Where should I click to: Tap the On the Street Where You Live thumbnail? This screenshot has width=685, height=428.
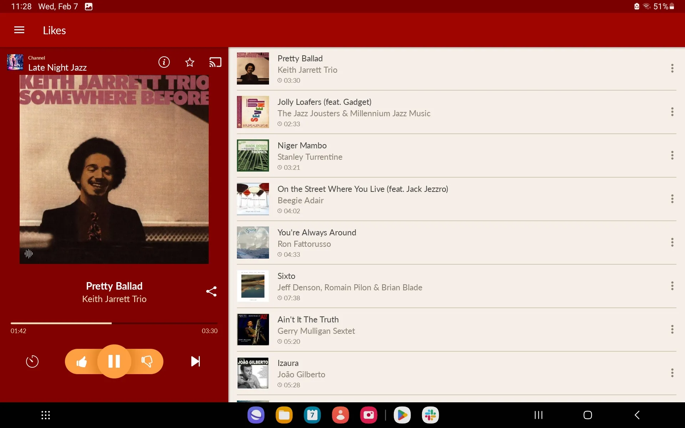point(253,199)
